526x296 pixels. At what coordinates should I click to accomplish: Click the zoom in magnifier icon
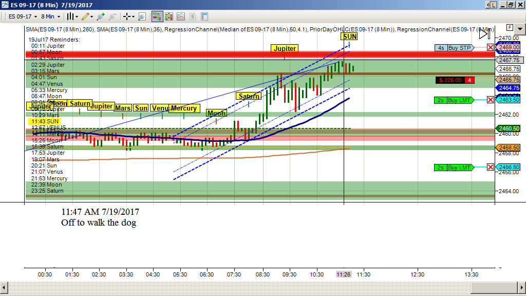click(100, 16)
